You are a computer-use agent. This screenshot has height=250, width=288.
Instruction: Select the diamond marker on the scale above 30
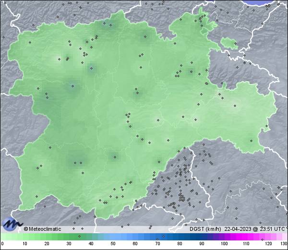tap(79, 236)
